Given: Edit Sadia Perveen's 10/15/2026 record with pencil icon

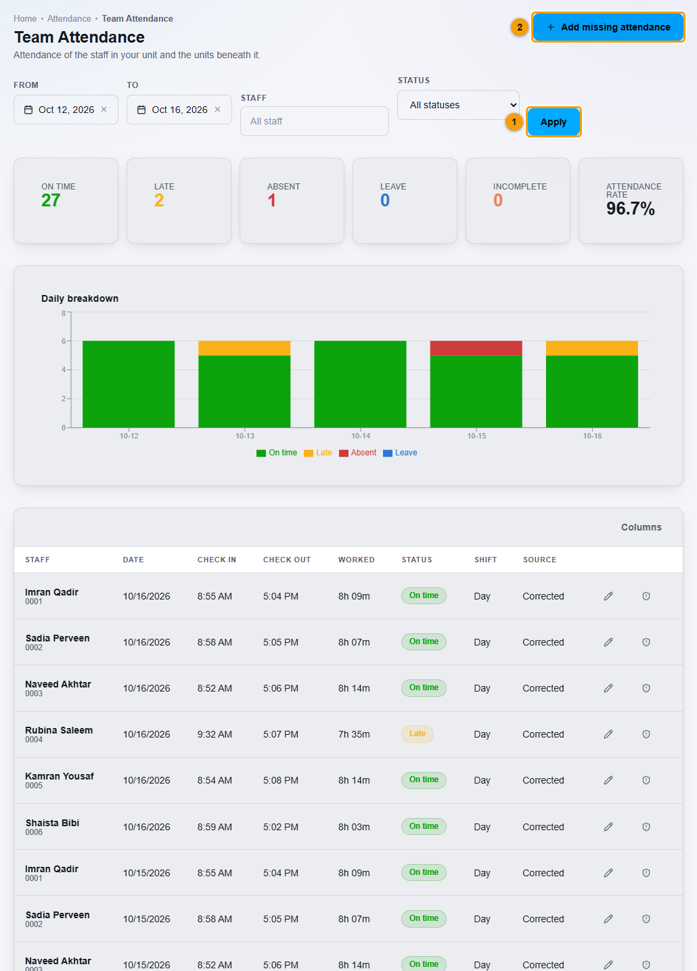Looking at the screenshot, I should 608,919.
